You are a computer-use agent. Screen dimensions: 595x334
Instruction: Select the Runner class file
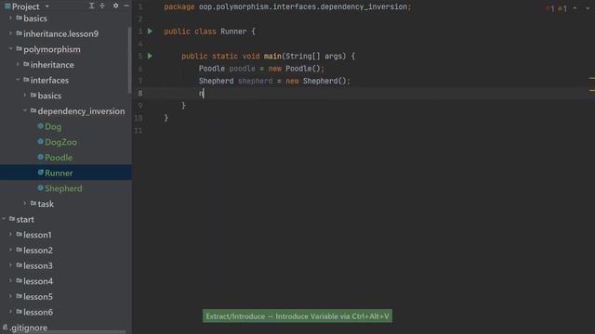coord(59,173)
